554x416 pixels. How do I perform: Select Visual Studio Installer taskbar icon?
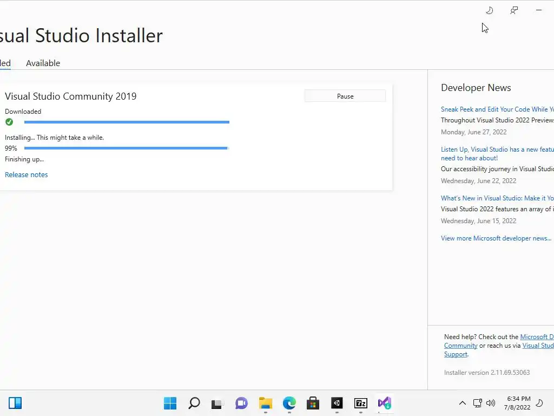click(x=385, y=403)
